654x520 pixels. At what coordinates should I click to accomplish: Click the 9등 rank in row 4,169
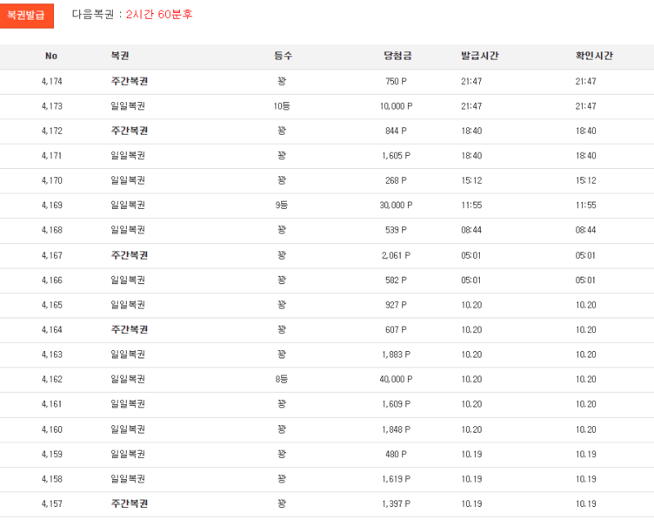(282, 206)
